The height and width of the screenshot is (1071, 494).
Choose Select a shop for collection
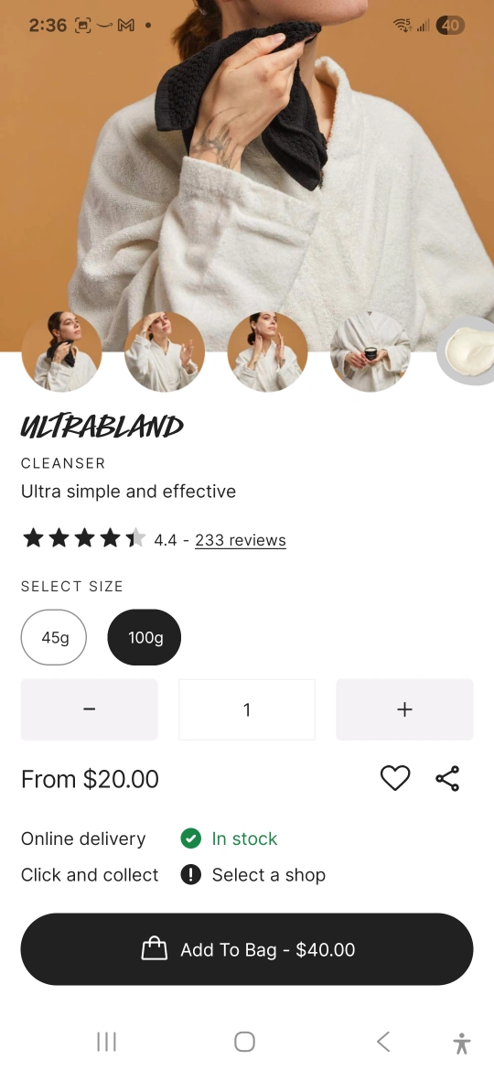269,875
